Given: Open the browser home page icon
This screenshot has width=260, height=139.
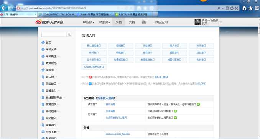Looking at the screenshot, I should click(x=244, y=8).
